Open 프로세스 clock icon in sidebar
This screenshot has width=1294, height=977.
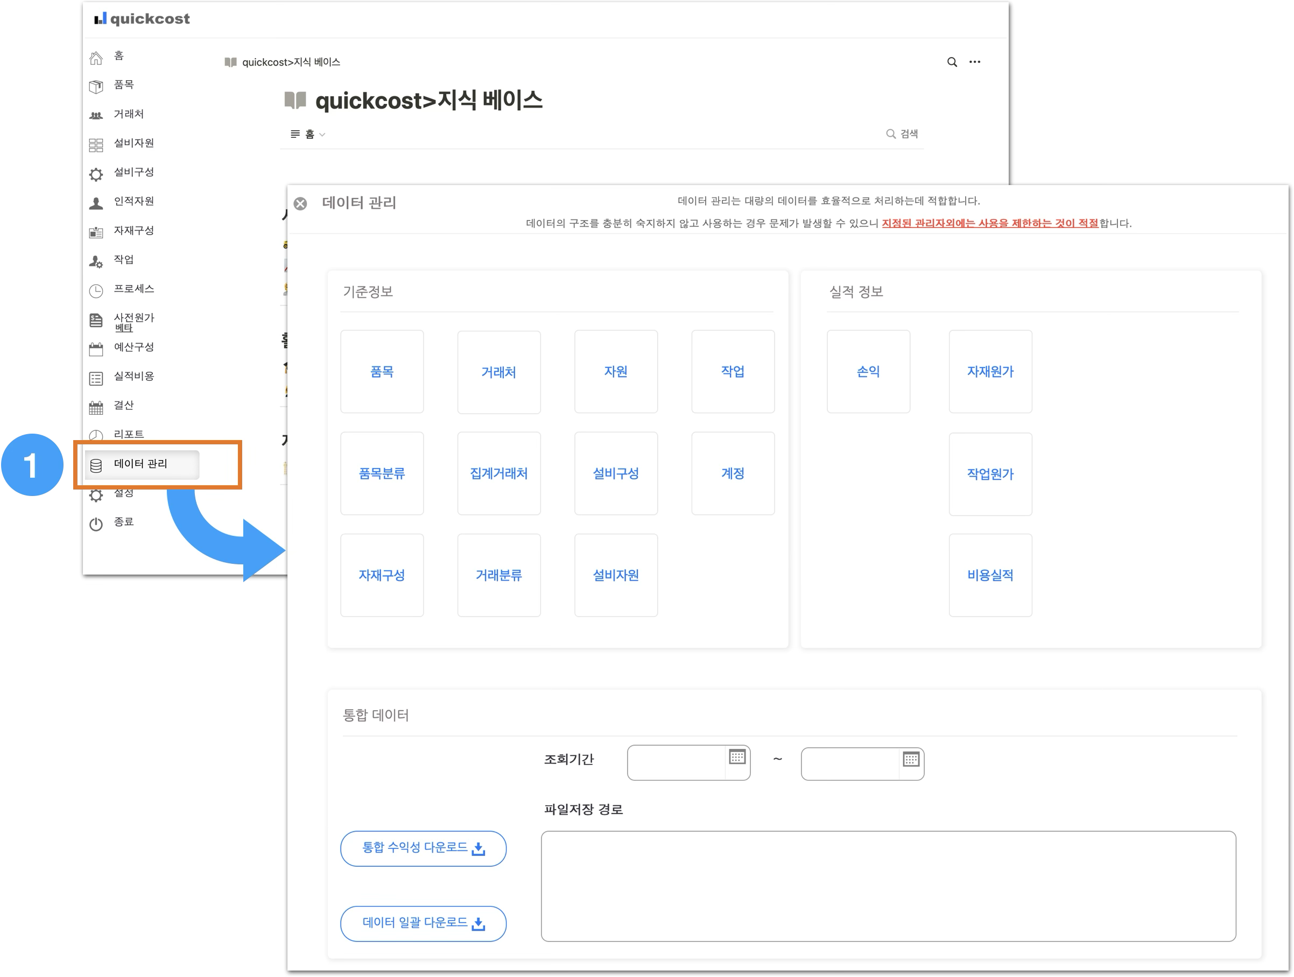(96, 291)
